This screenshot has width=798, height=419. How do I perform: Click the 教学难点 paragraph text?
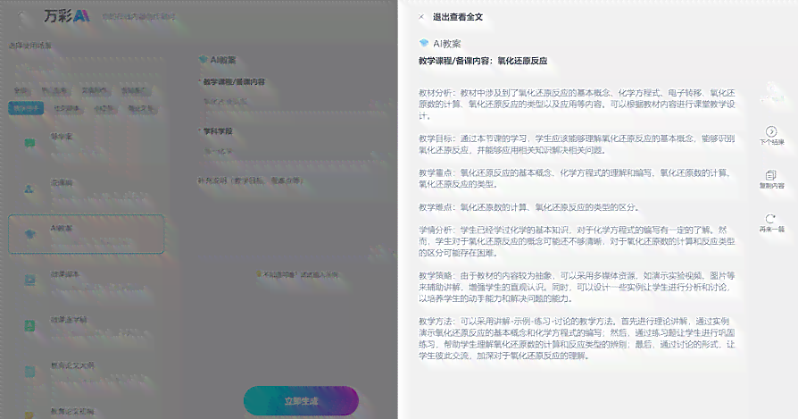tap(528, 207)
